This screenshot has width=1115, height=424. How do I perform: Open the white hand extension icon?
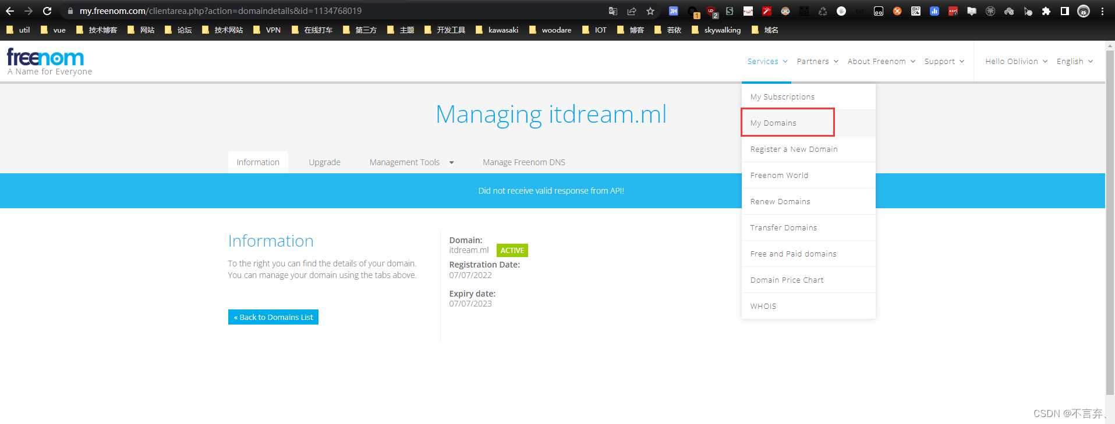(841, 11)
